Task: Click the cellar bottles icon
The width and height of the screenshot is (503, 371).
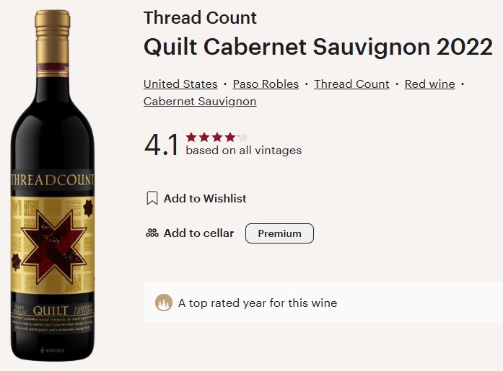Action: pos(152,233)
